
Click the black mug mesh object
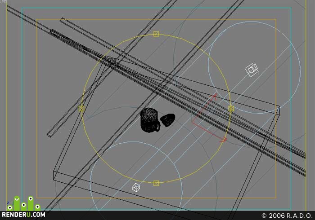point(150,120)
